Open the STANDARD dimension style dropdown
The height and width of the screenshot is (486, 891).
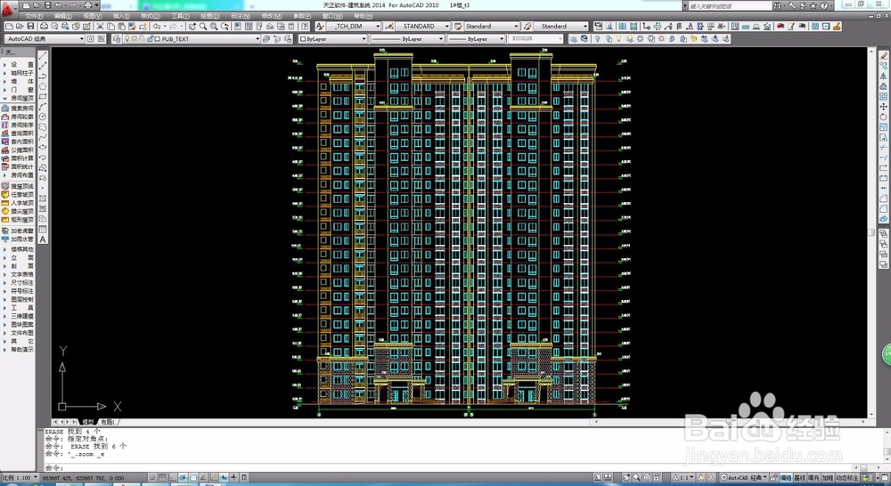pos(422,26)
